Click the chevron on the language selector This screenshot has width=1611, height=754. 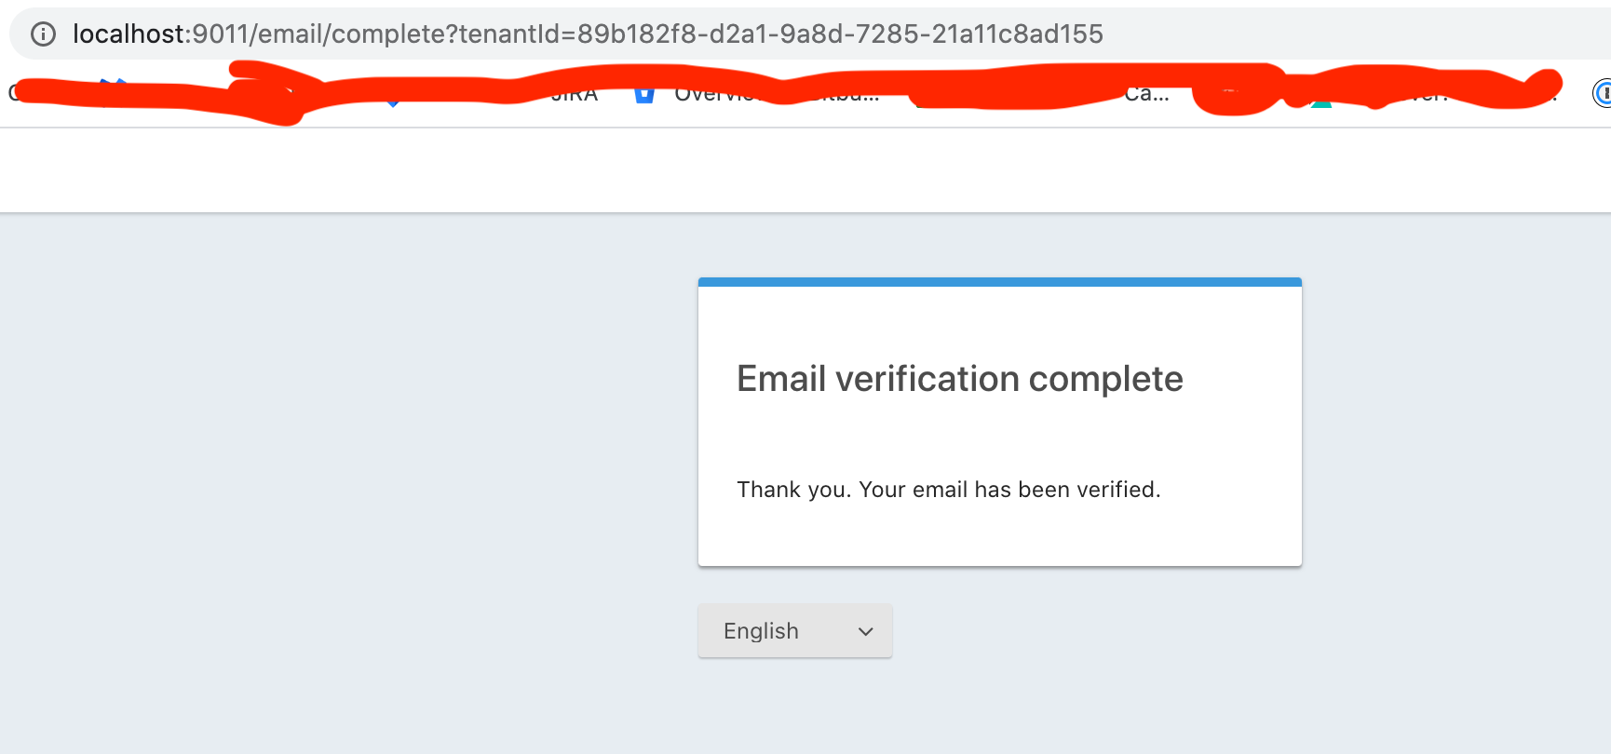point(864,631)
